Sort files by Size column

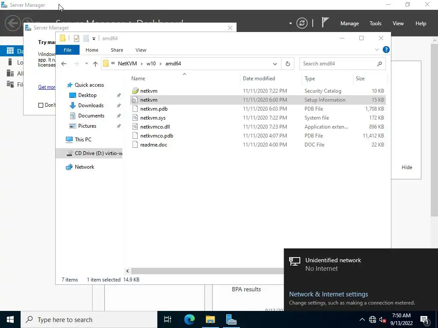point(360,79)
